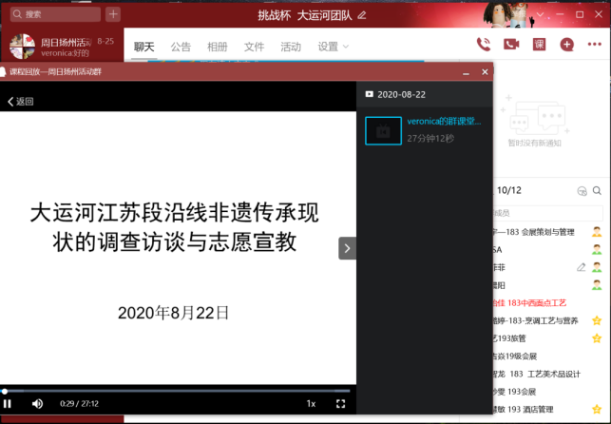Play the veronica的群课堂 recording thumbnail
The image size is (611, 424).
pyautogui.click(x=383, y=130)
